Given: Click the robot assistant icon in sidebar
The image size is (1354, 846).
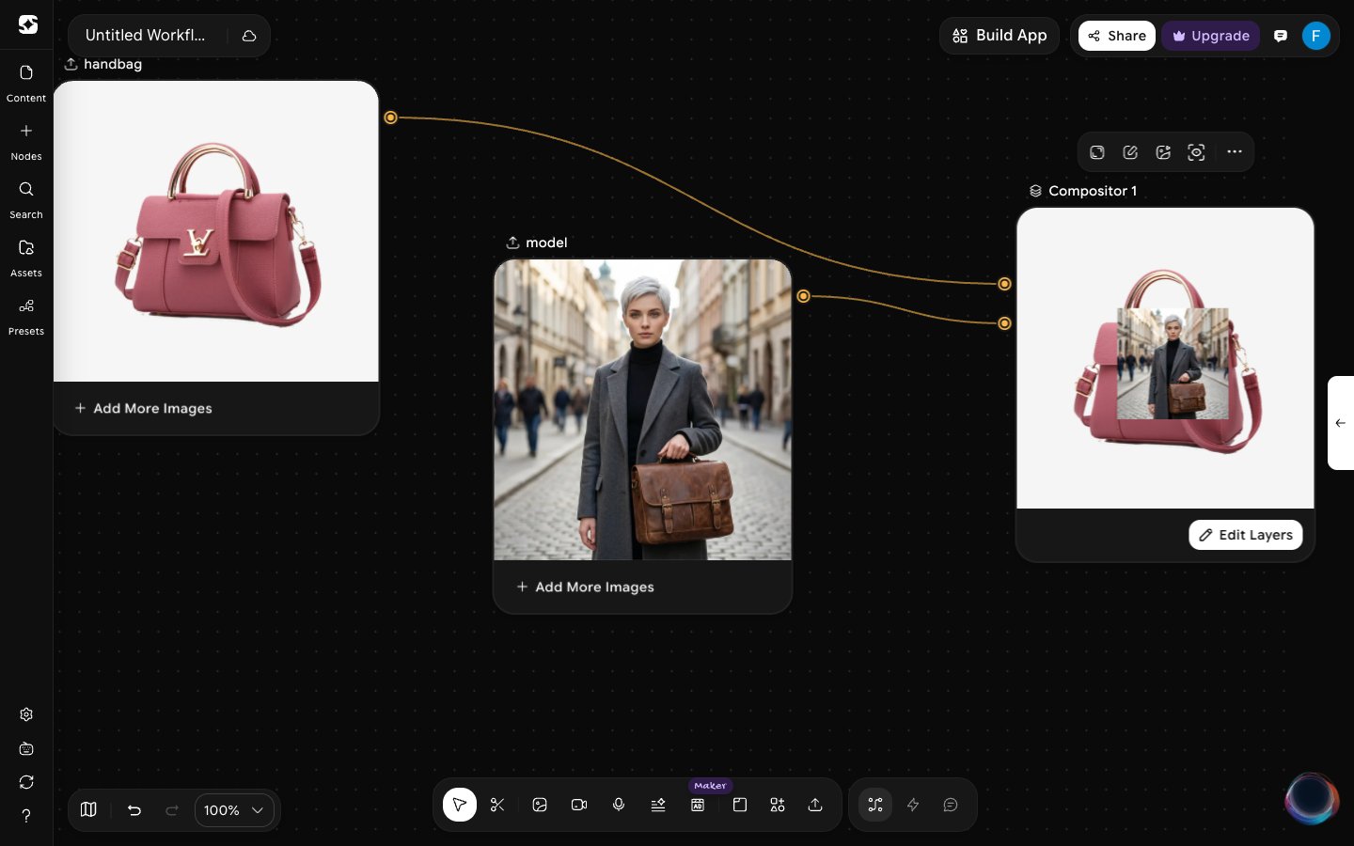Looking at the screenshot, I should (x=26, y=748).
